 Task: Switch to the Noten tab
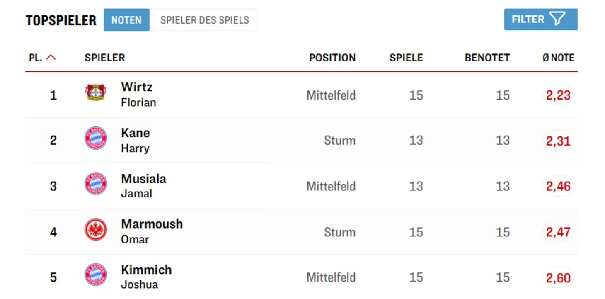(x=126, y=20)
